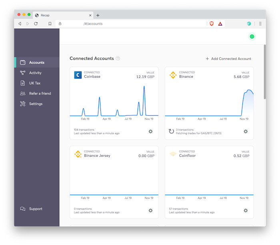Click the browser forward arrow

pos(28,24)
